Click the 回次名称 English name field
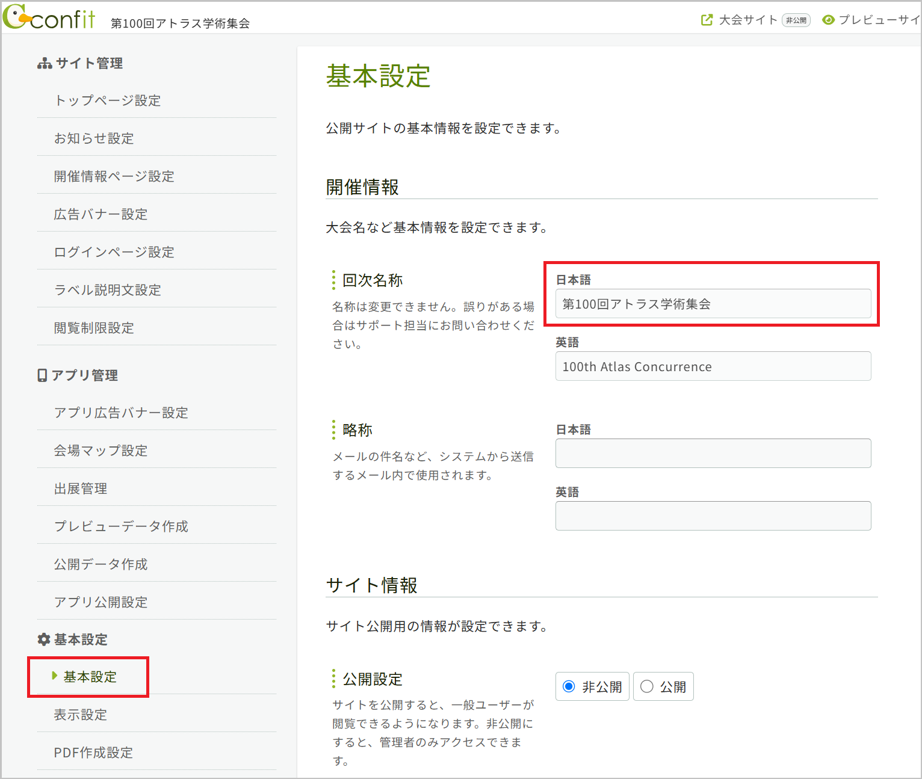 pos(713,366)
